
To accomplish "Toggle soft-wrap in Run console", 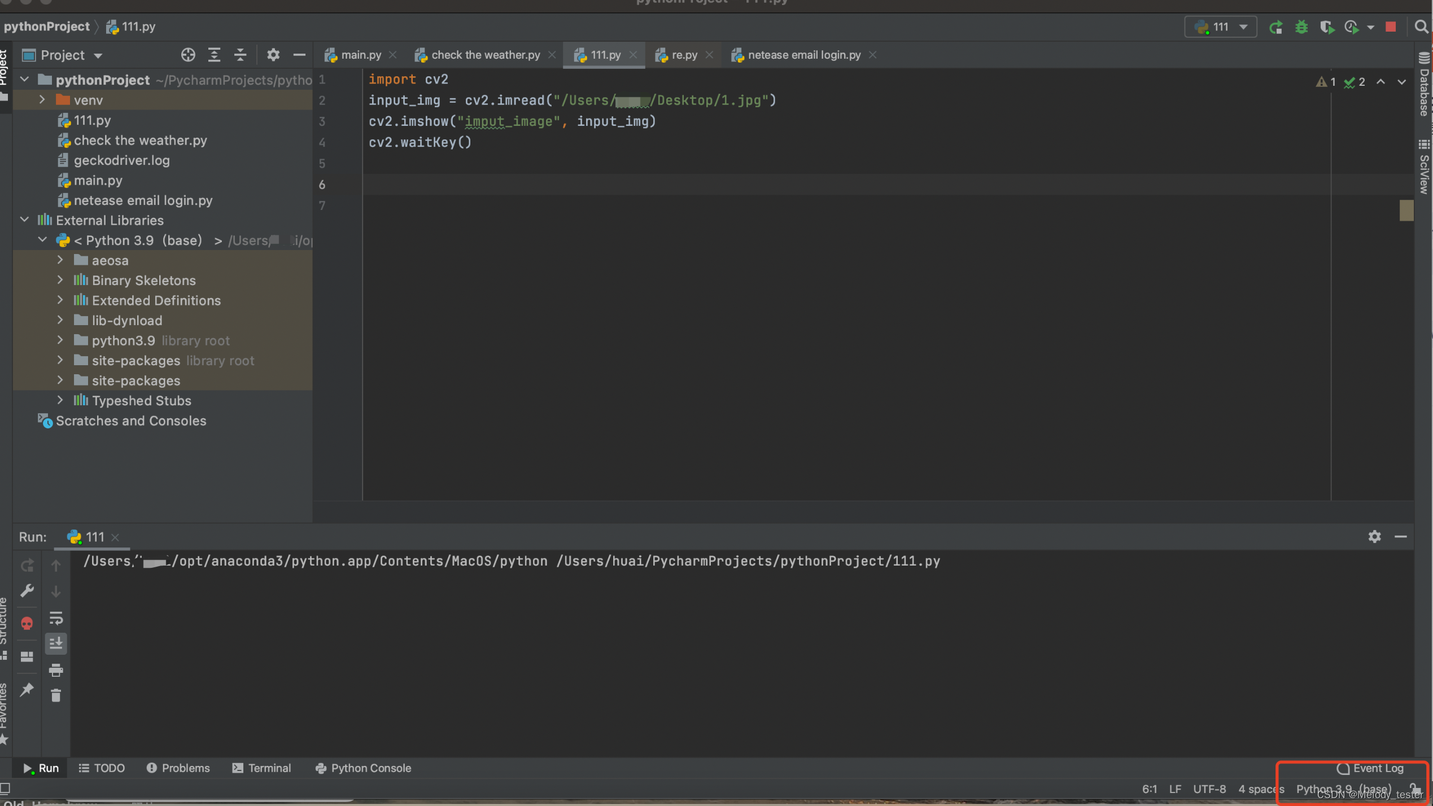I will tap(56, 618).
